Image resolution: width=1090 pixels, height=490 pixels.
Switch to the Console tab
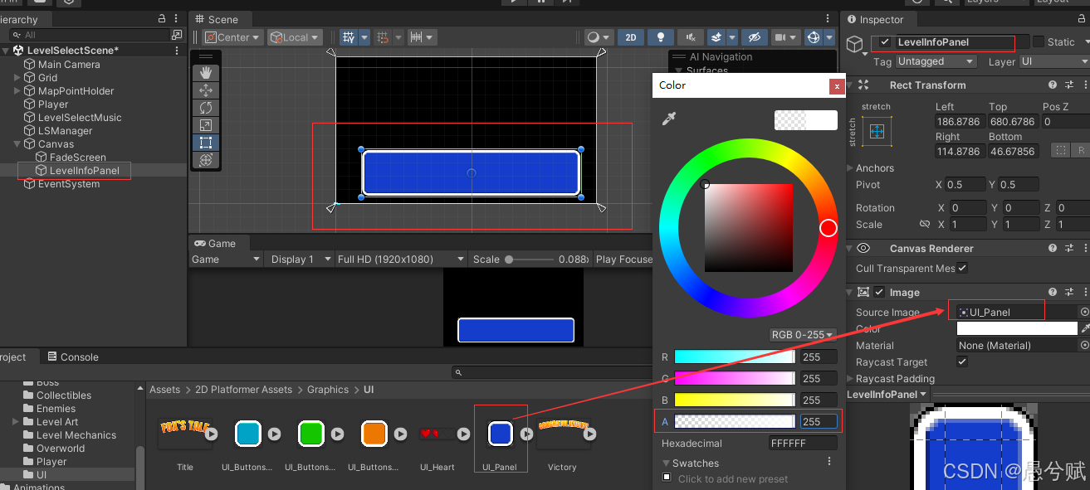click(x=72, y=357)
